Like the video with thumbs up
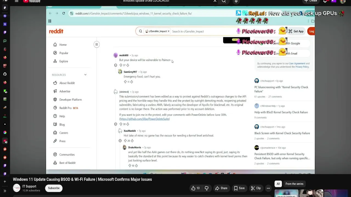 [x=196, y=188]
